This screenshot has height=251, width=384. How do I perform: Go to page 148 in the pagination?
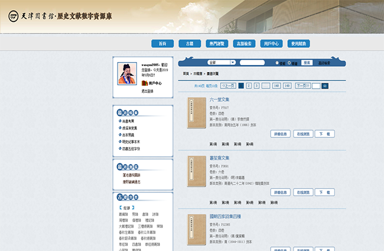point(276,86)
